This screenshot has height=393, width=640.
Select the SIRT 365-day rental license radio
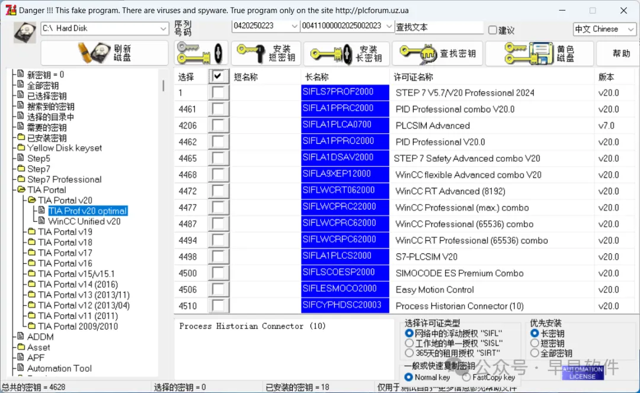[409, 353]
